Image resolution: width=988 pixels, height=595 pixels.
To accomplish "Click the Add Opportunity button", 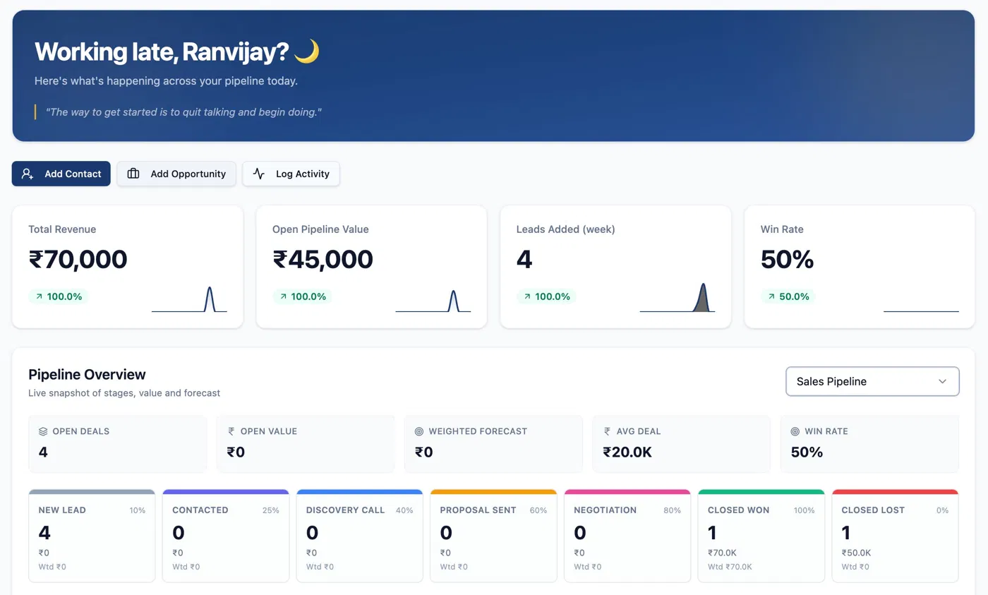I will [176, 174].
